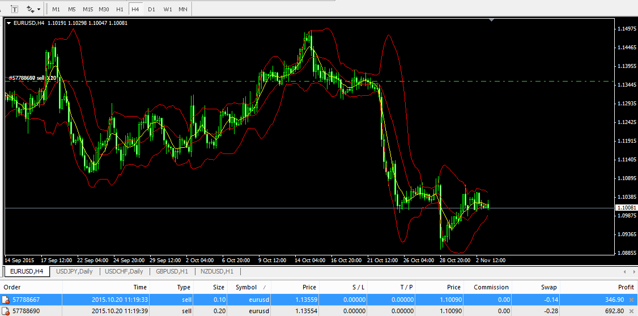Sort trades by Time column header

coord(106,287)
